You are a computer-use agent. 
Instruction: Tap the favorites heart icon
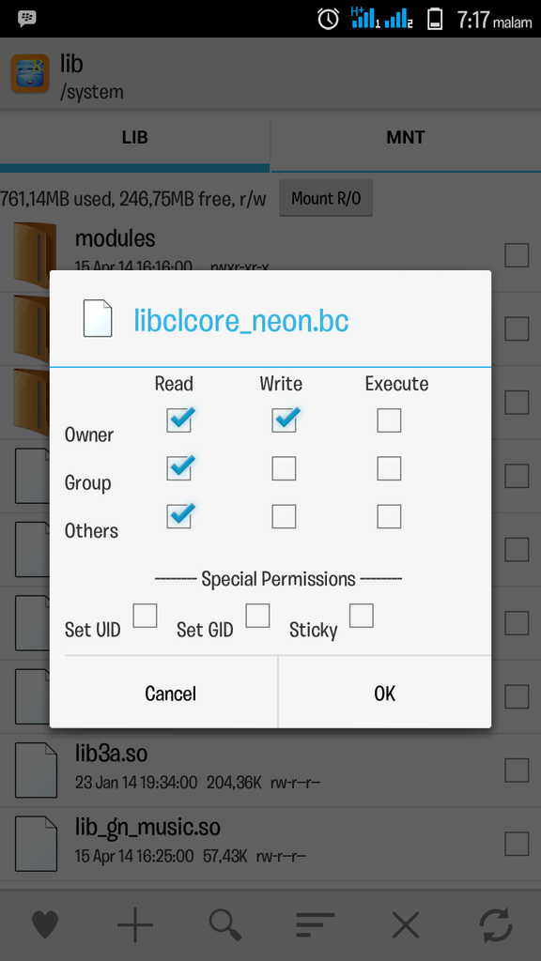(x=45, y=924)
